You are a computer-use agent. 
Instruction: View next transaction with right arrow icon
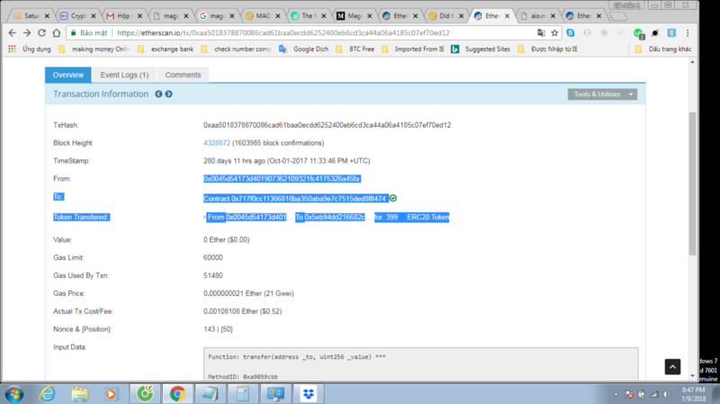coord(169,94)
